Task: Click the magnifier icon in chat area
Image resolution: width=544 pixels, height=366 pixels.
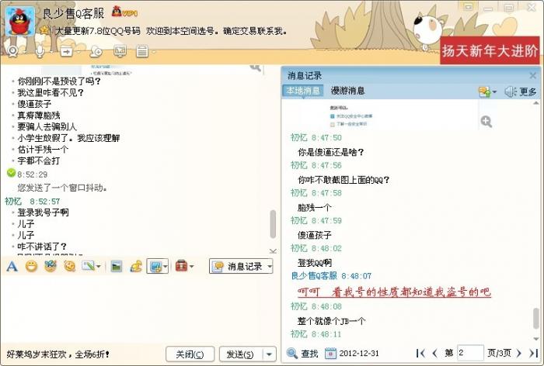Action: pyautogui.click(x=256, y=67)
